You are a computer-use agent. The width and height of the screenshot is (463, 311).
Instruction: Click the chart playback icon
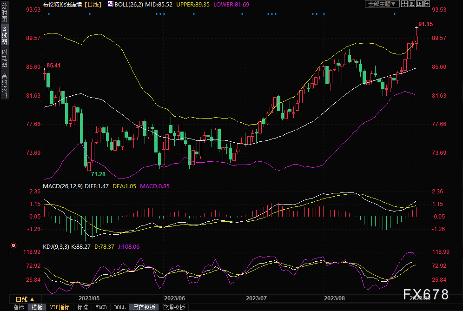coord(419,4)
